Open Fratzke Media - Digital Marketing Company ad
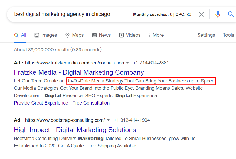The height and width of the screenshot is (159, 236). (x=79, y=72)
